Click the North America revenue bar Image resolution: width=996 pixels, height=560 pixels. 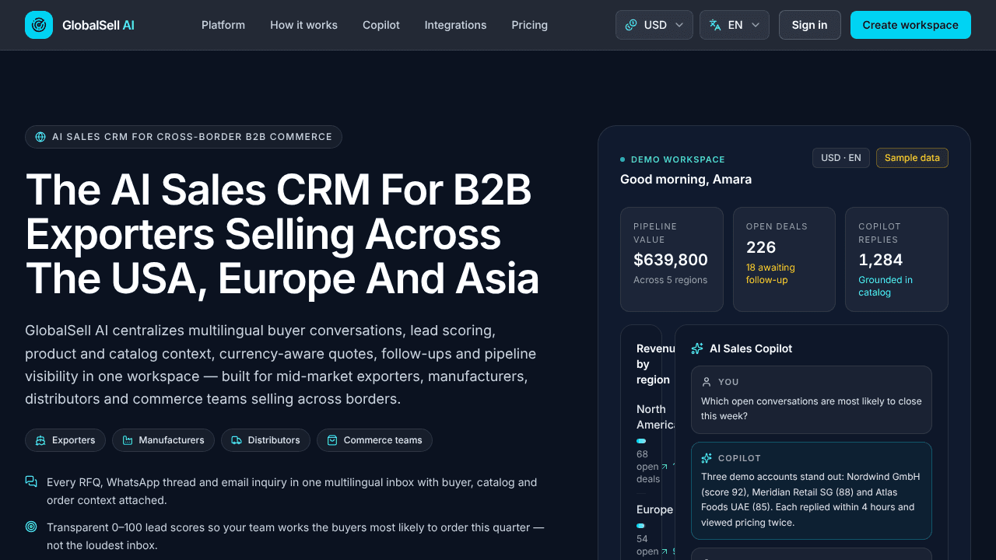pos(641,441)
